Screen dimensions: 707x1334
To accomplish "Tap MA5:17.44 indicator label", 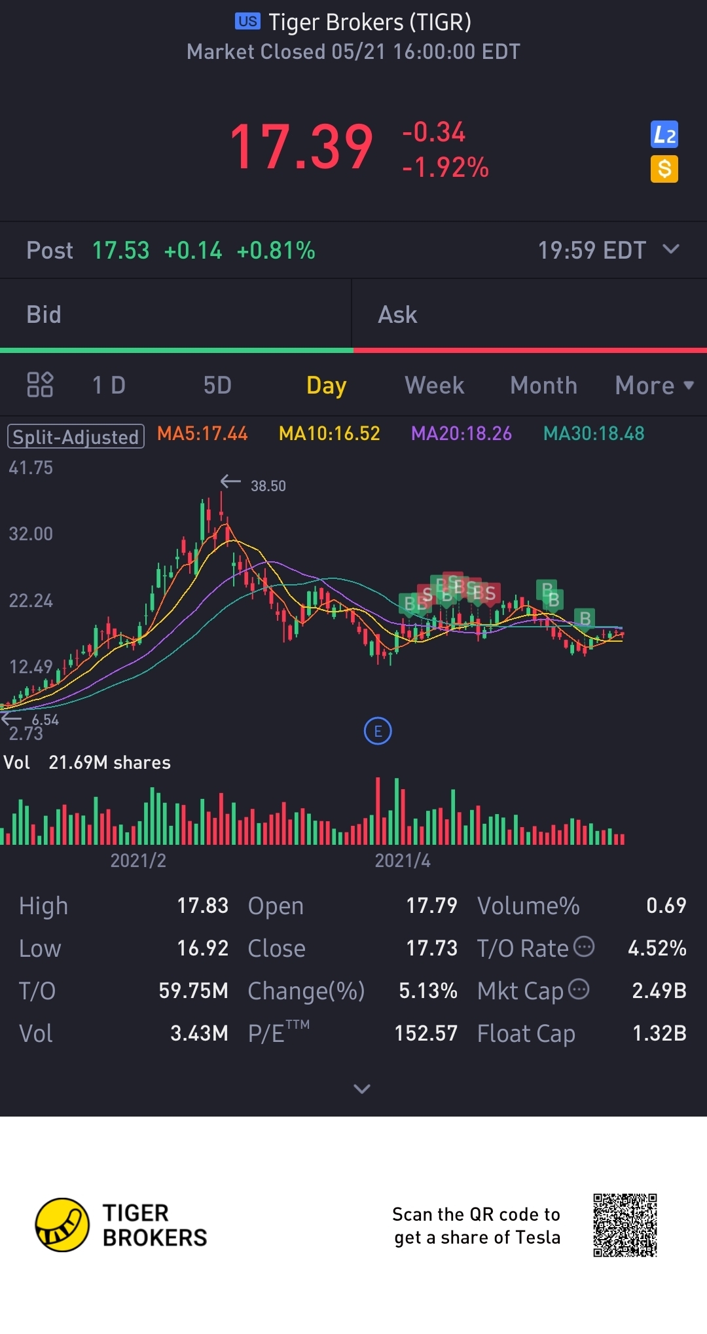I will [x=202, y=434].
